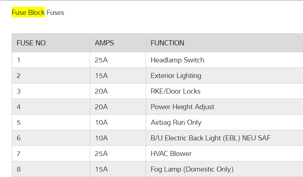Click fuse number 8 in the first column
This screenshot has width=303, height=177.
19,169
